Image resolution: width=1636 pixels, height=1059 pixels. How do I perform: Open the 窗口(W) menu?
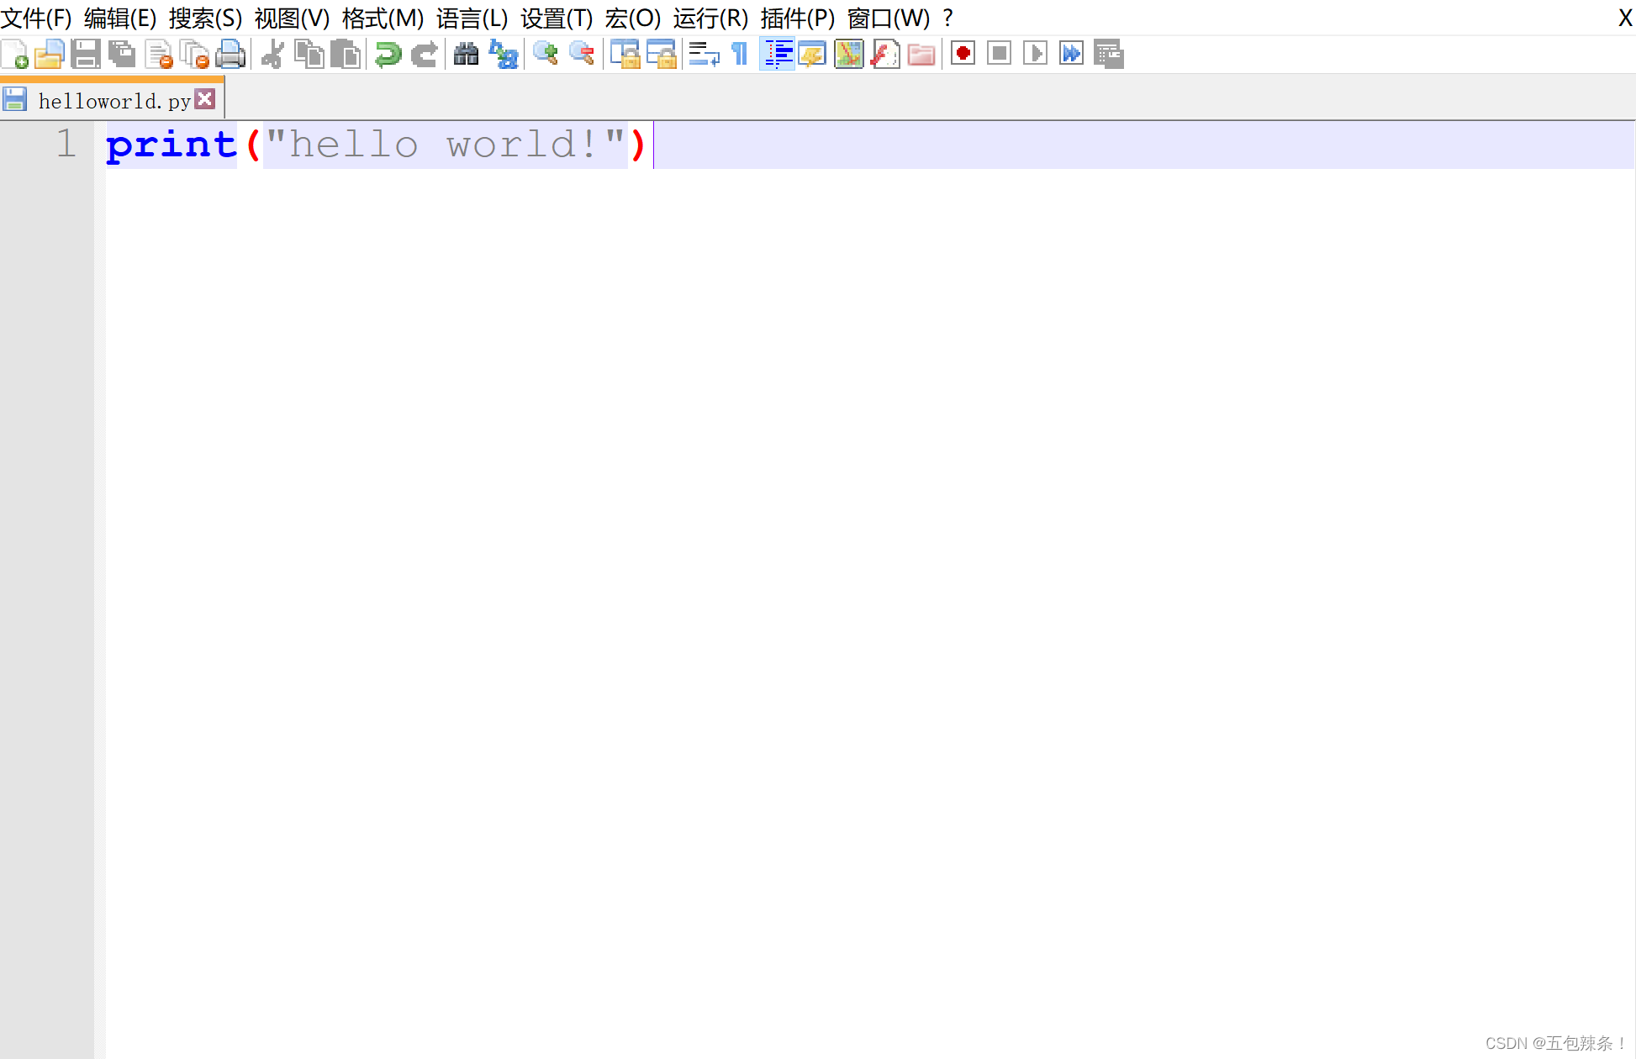(x=889, y=18)
